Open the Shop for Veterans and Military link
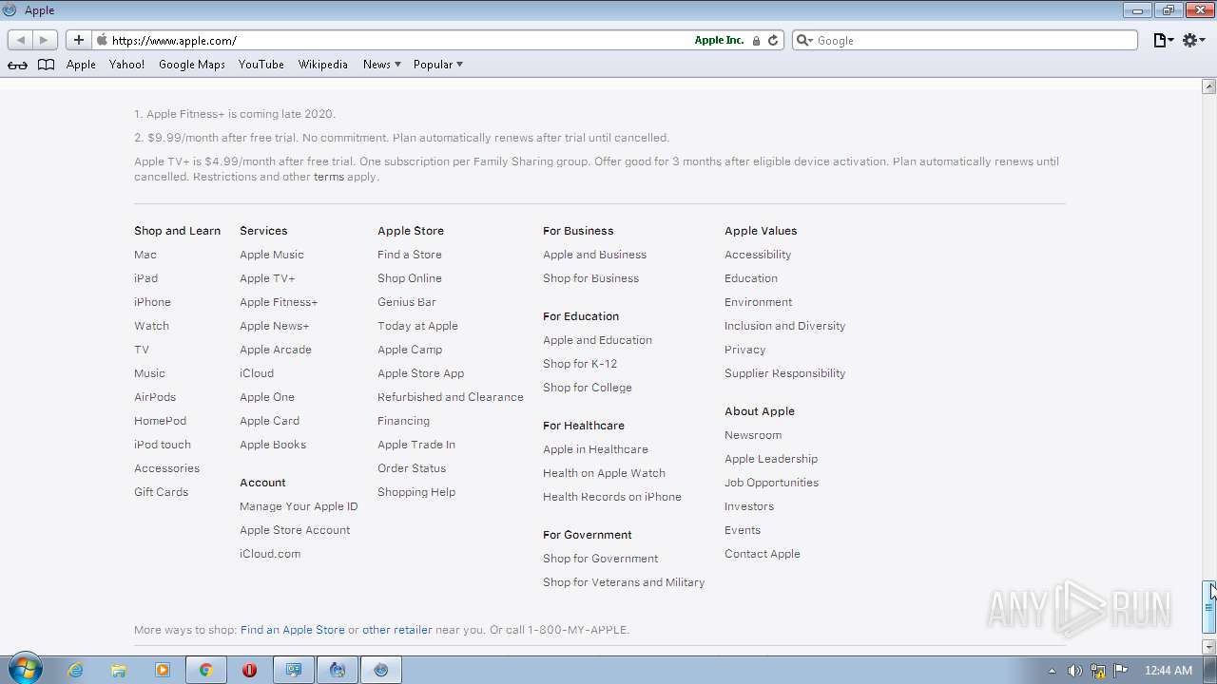This screenshot has height=684, width=1217. pyautogui.click(x=624, y=582)
